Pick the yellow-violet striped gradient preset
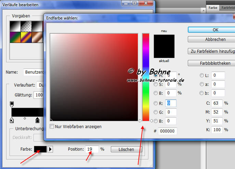 pos(26,37)
